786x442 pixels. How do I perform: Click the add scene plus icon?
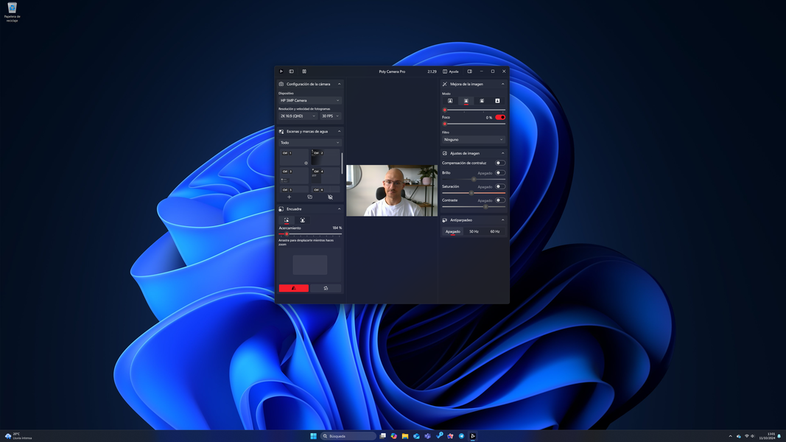tap(289, 197)
